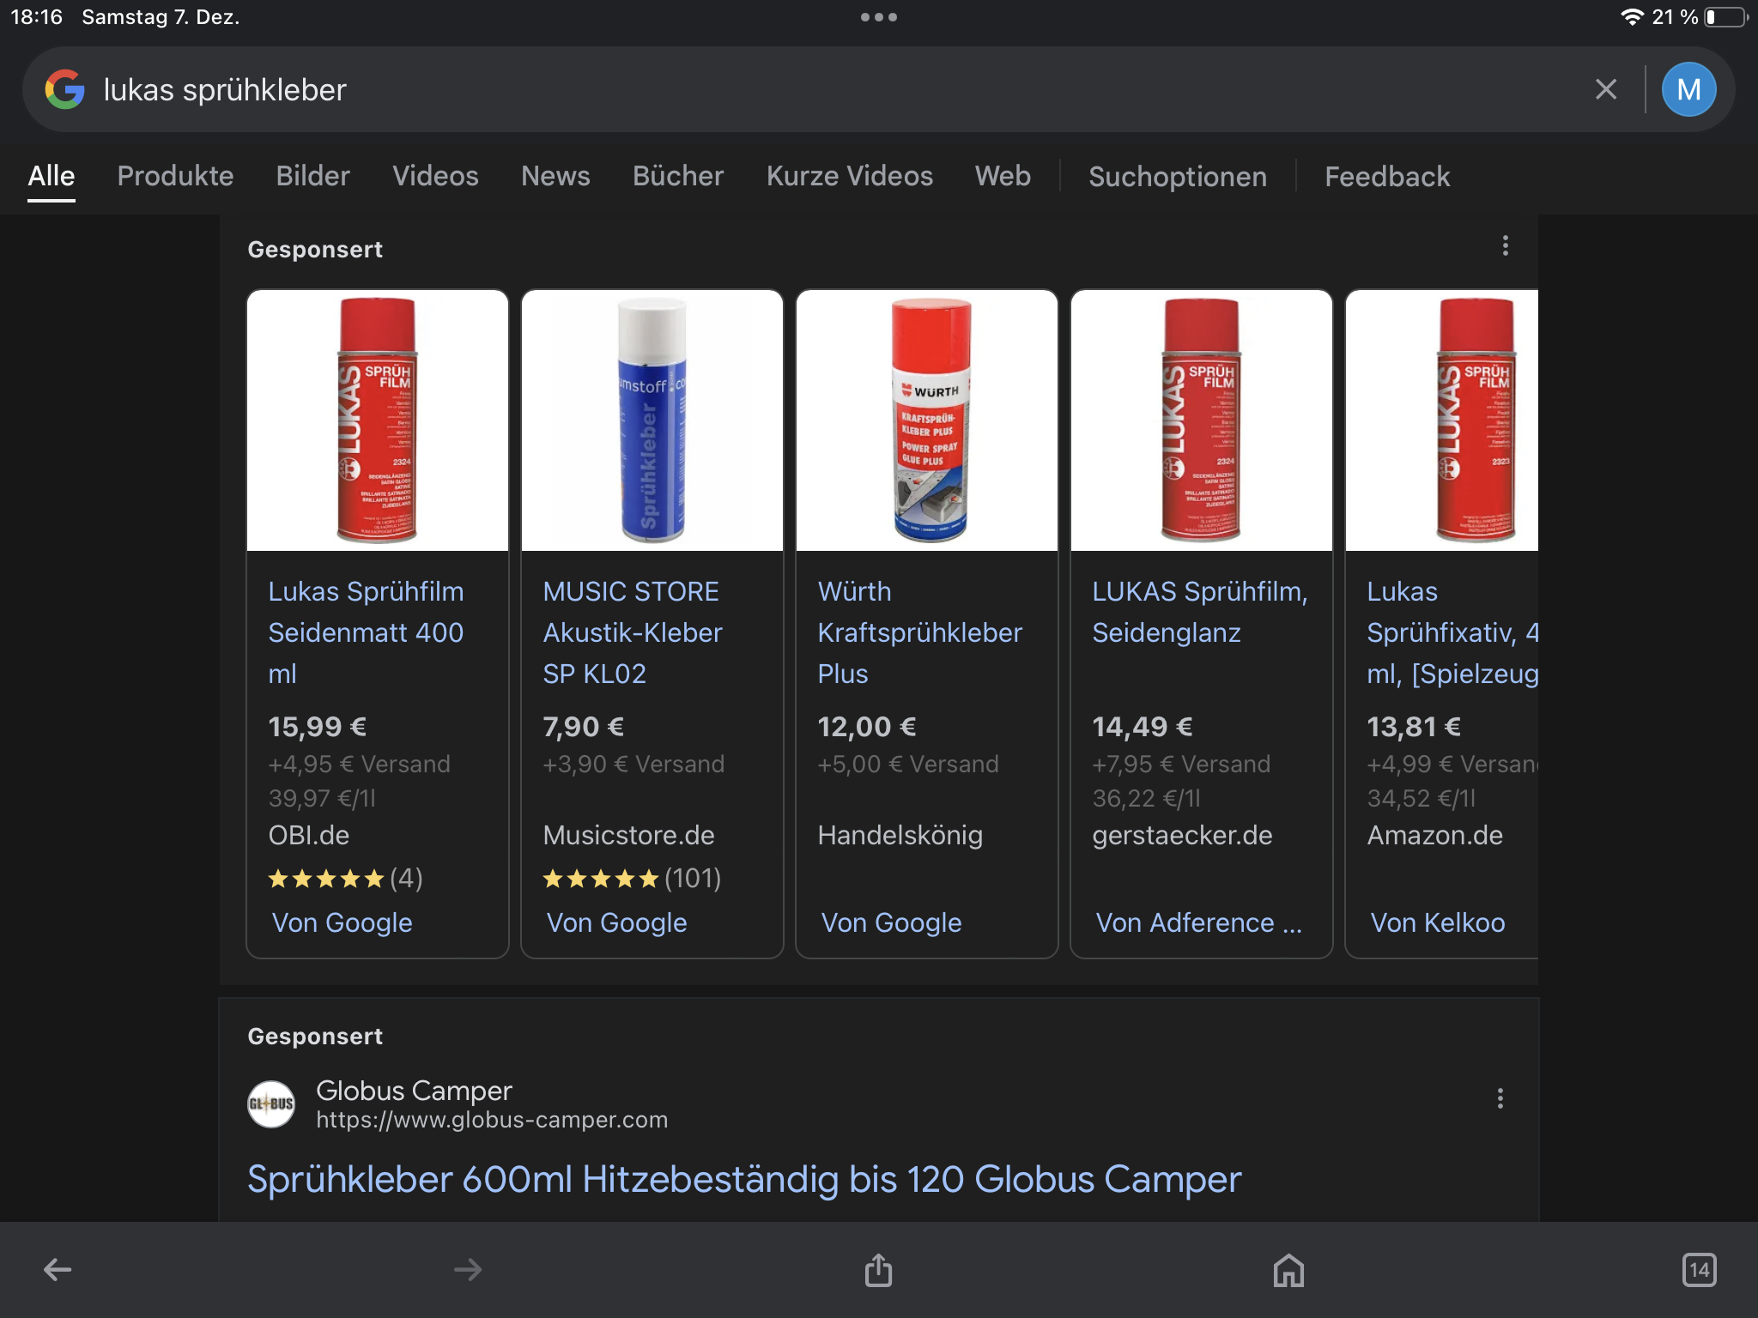Click 'Von Kelkoo' link
This screenshot has width=1758, height=1318.
(1438, 922)
